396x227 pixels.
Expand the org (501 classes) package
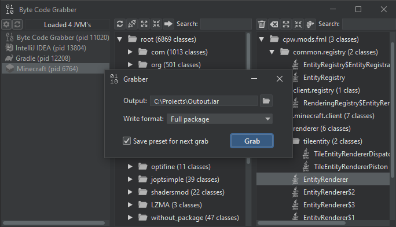pyautogui.click(x=130, y=65)
